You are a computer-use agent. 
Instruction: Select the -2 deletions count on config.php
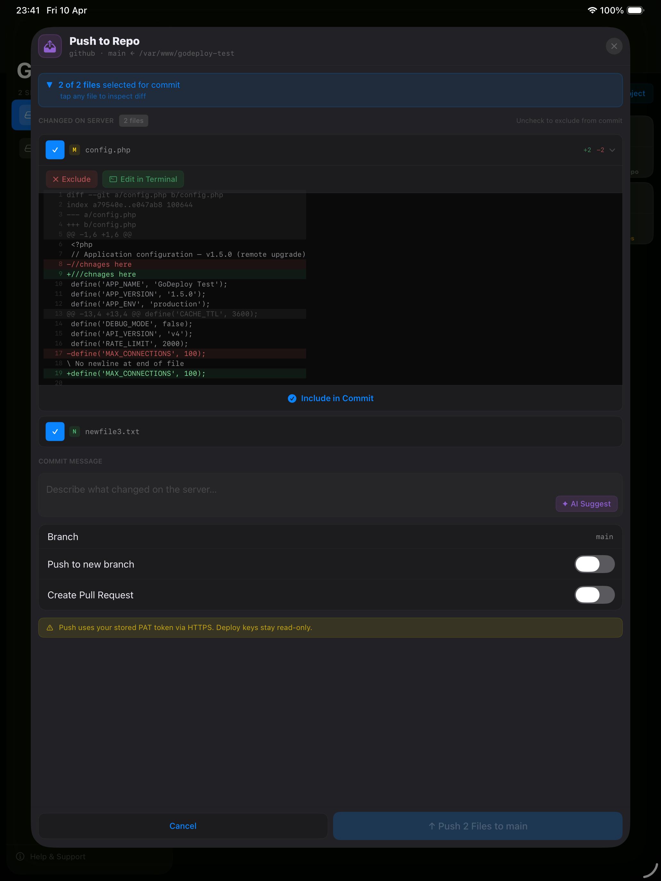600,150
